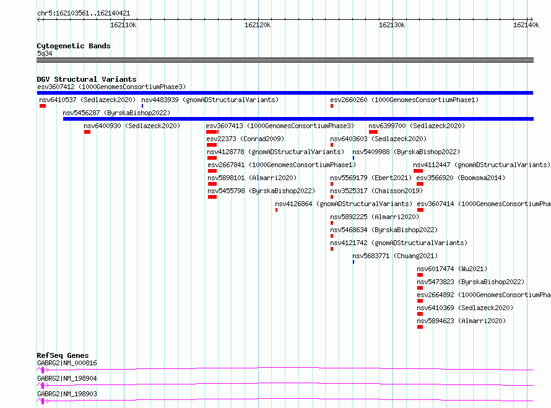Open the nsv4483939 gnomADStructuralVariants label
Image resolution: width=551 pixels, height=408 pixels.
coord(210,100)
